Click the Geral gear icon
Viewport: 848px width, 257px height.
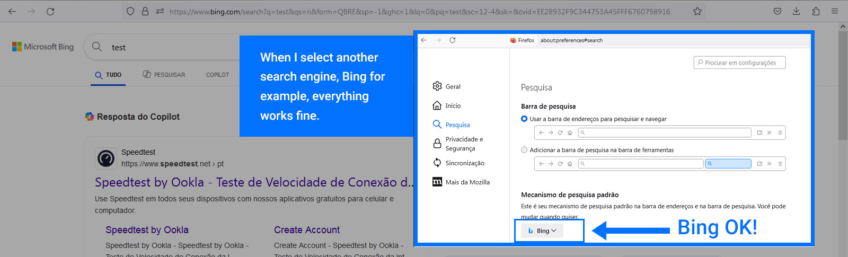pyautogui.click(x=437, y=86)
